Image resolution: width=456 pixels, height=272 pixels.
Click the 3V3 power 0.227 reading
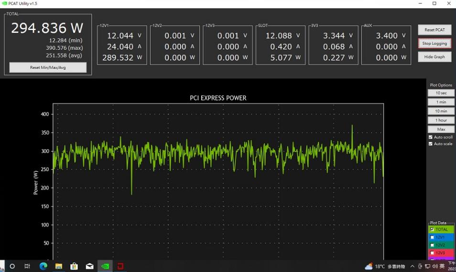tap(334, 57)
